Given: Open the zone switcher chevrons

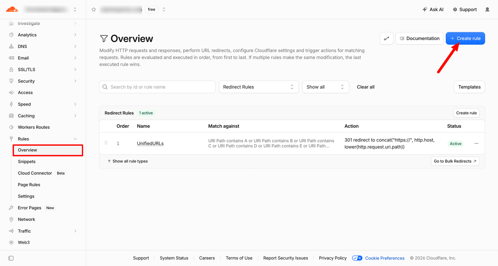Looking at the screenshot, I should tap(164, 9).
